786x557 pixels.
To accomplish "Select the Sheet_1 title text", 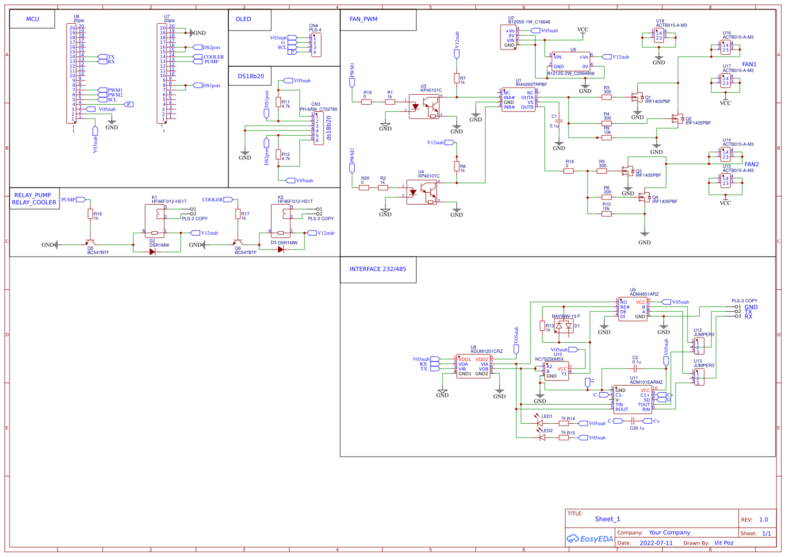I will pos(607,519).
